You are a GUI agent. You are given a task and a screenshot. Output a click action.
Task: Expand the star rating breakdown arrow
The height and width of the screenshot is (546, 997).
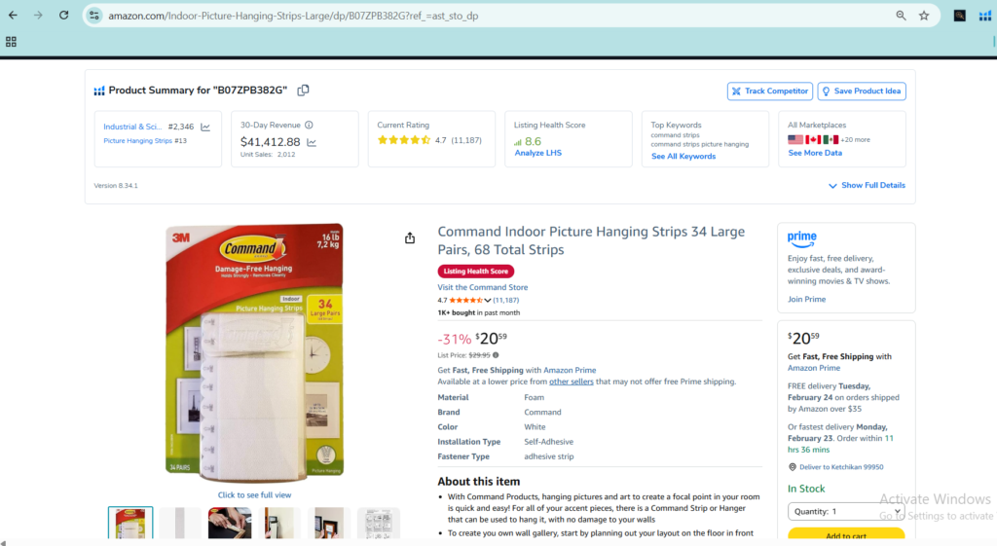pyautogui.click(x=488, y=300)
